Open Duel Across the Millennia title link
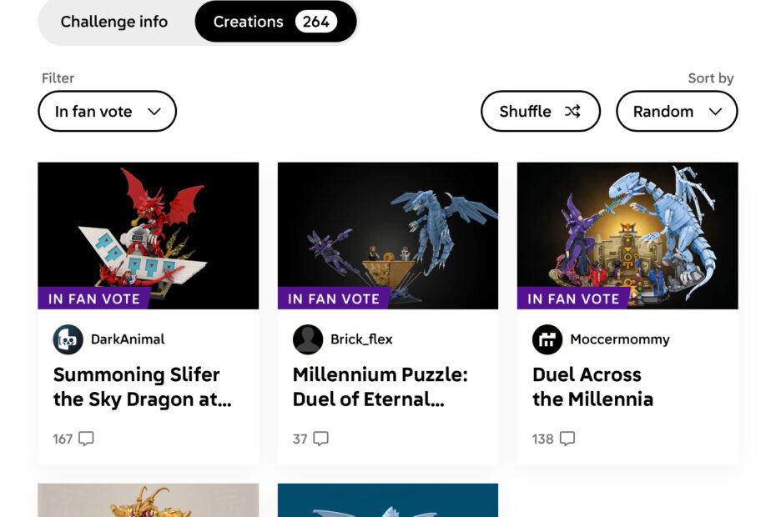Image resolution: width=776 pixels, height=517 pixels. [592, 387]
